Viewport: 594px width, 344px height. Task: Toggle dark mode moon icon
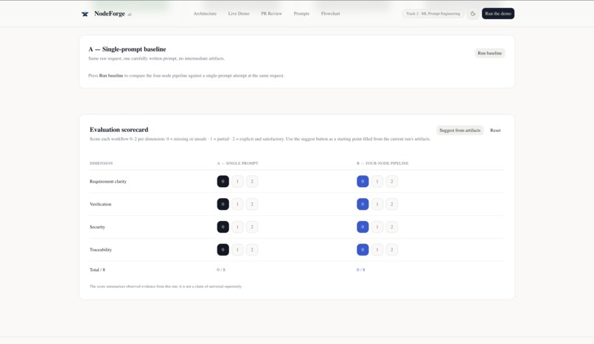coord(473,13)
